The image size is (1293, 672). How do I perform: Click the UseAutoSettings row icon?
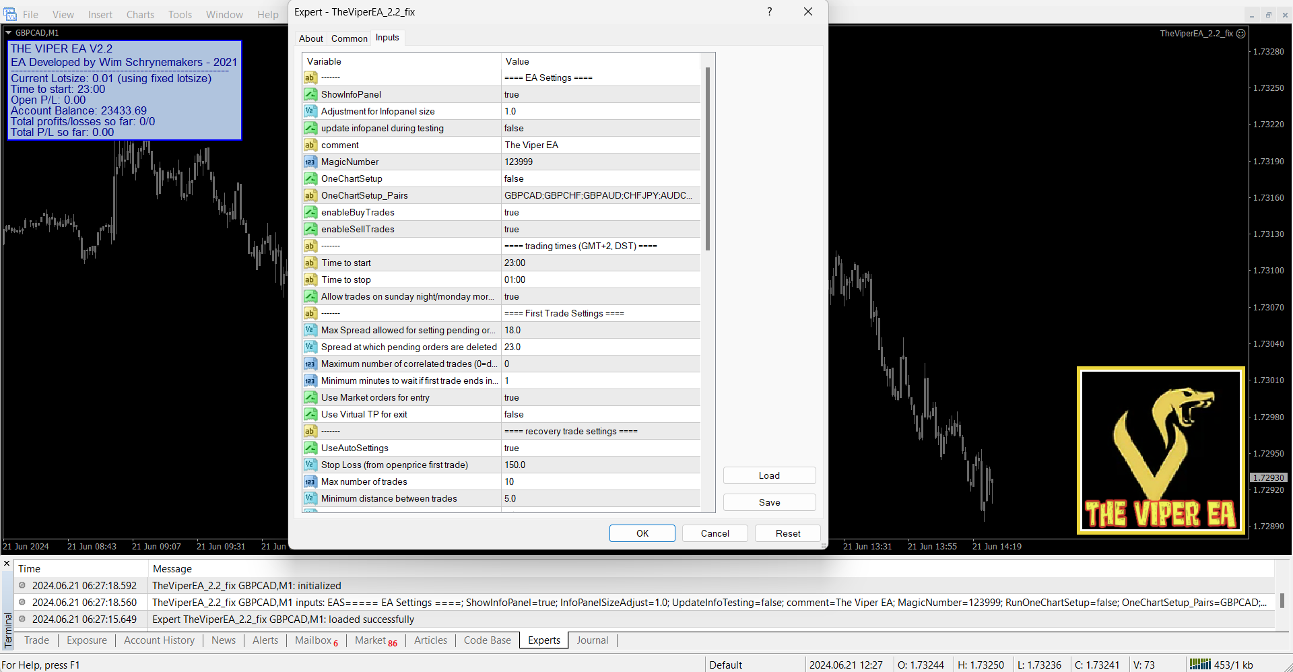[310, 448]
